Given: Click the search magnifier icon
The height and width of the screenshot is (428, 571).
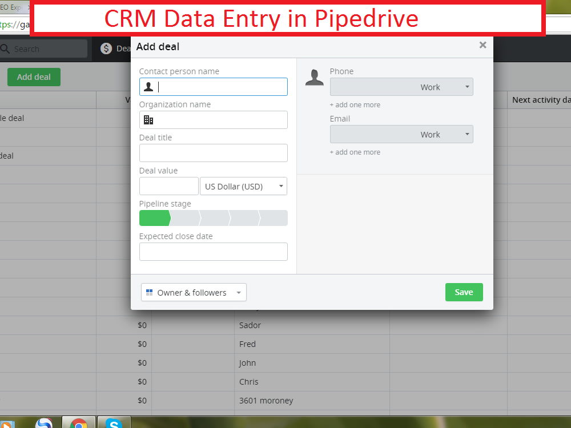Looking at the screenshot, I should pos(5,49).
